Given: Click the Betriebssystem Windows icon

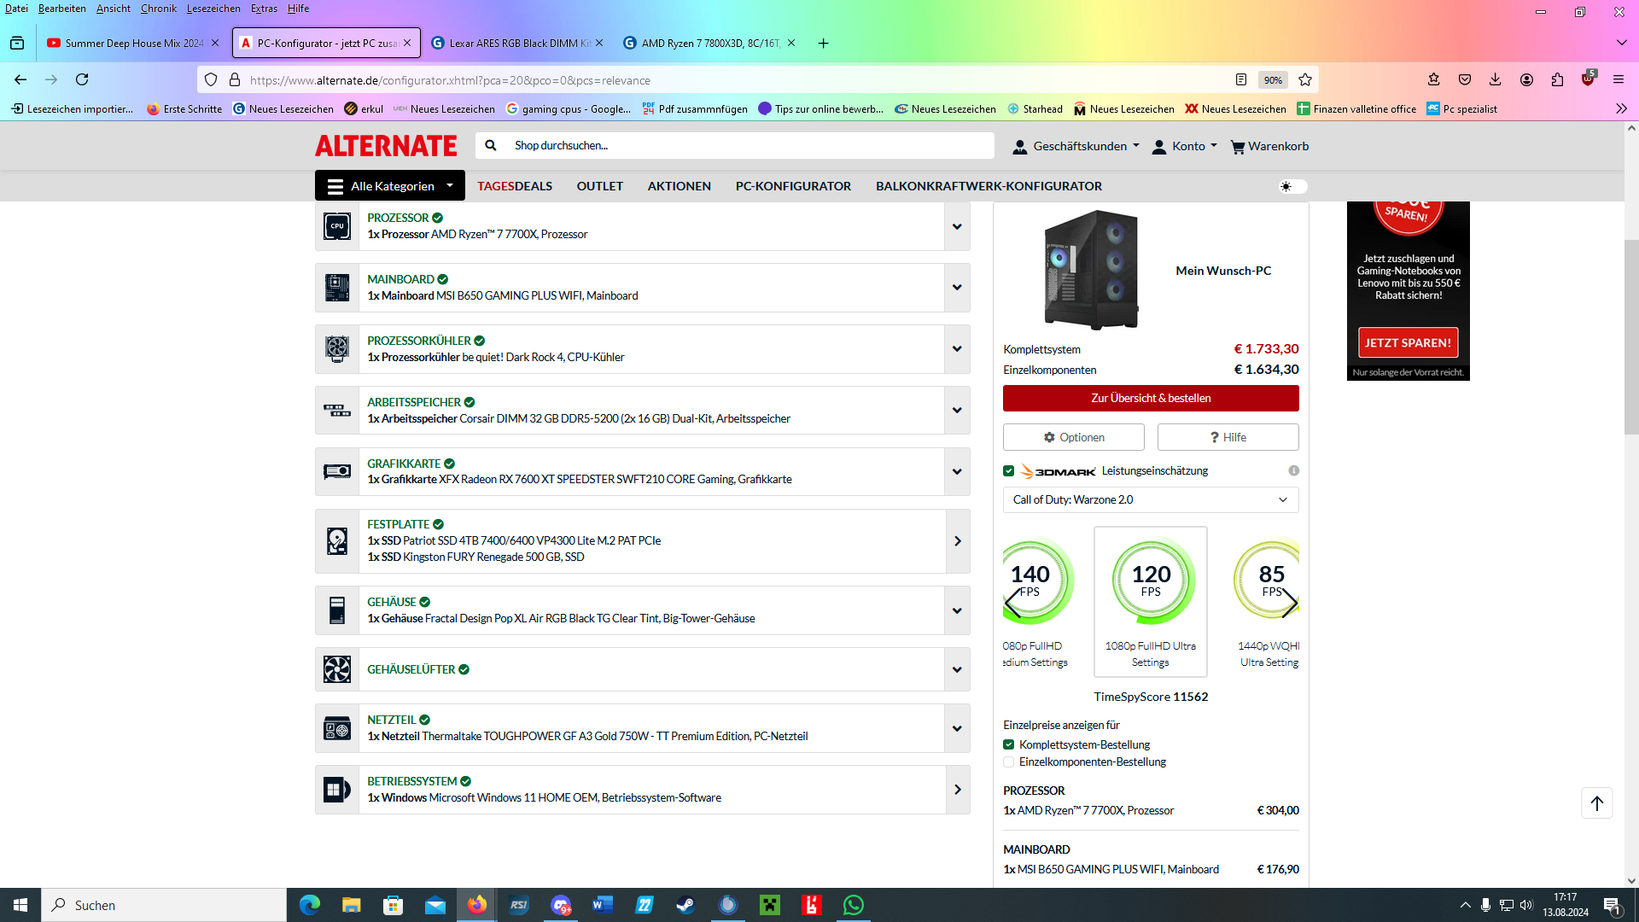Looking at the screenshot, I should pos(337,790).
